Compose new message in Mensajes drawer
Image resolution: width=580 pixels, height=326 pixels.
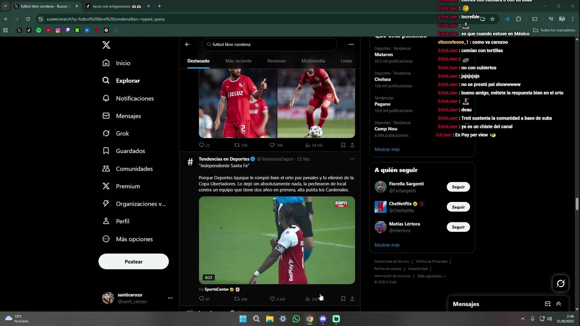pyautogui.click(x=548, y=304)
